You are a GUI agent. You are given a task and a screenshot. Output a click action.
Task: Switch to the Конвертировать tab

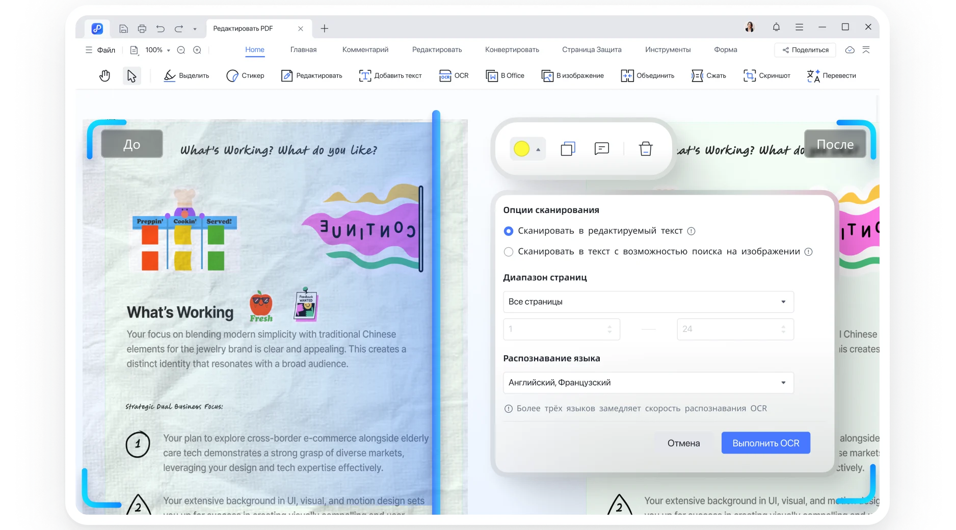click(512, 49)
